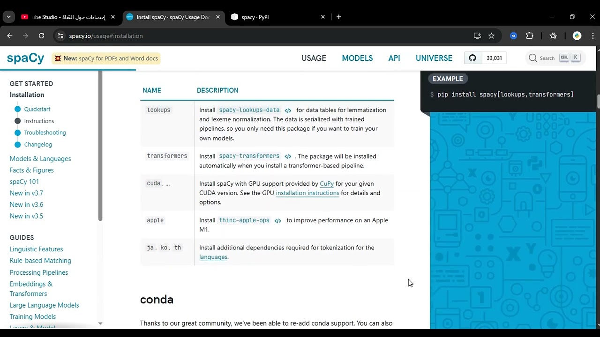Open the Chrome three-dot menu
The width and height of the screenshot is (600, 337).
tap(592, 36)
